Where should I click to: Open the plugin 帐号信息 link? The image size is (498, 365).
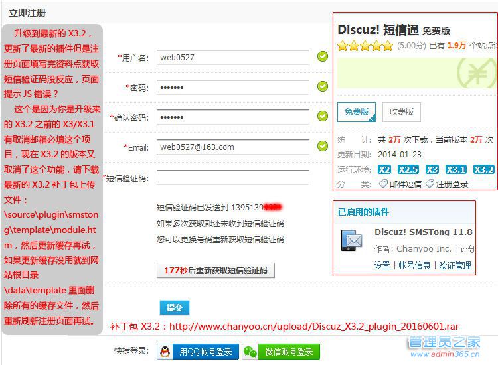pos(414,265)
